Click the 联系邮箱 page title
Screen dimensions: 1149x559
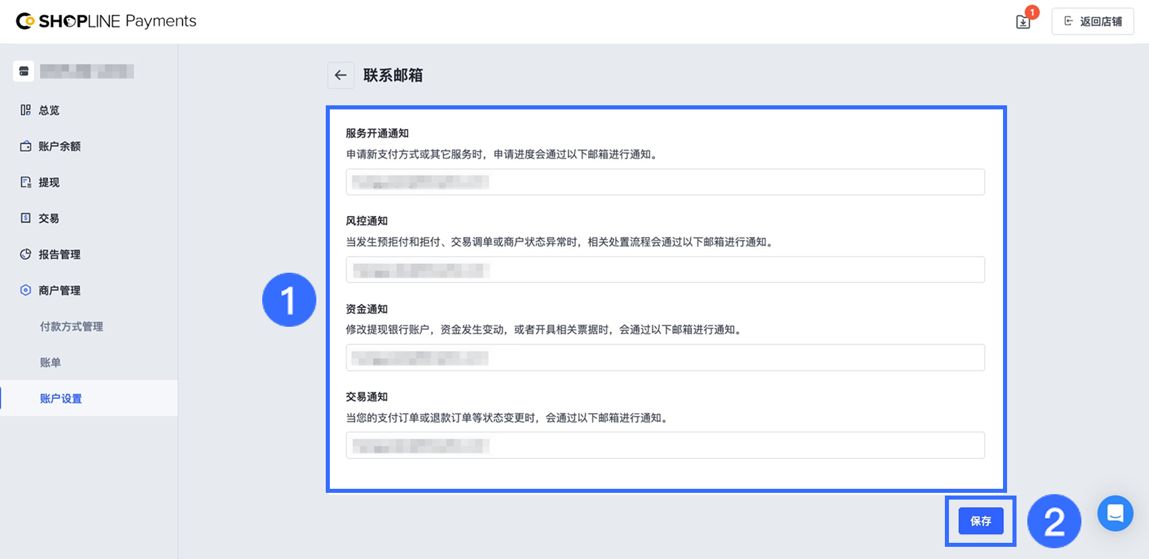pos(393,75)
